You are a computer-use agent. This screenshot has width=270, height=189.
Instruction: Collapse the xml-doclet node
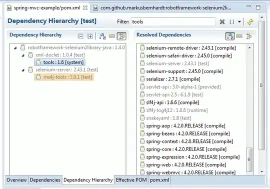pos(23,55)
